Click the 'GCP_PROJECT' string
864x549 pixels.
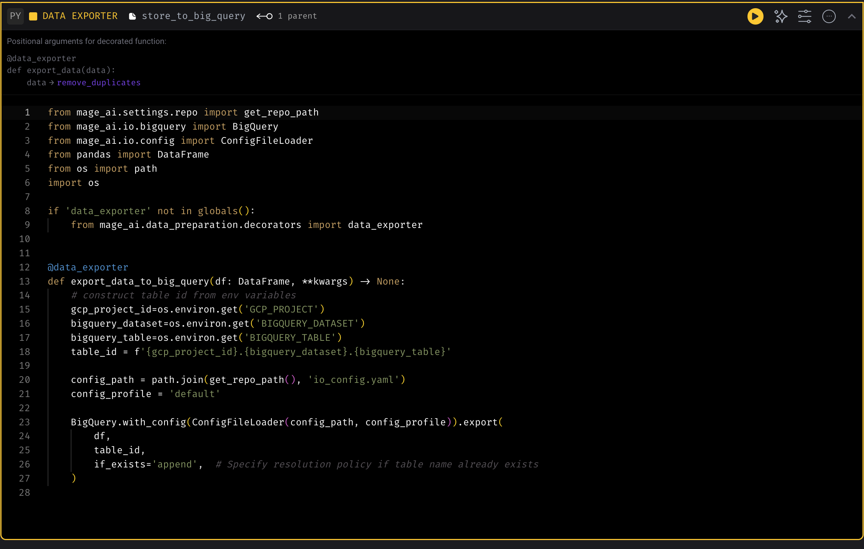coord(281,310)
